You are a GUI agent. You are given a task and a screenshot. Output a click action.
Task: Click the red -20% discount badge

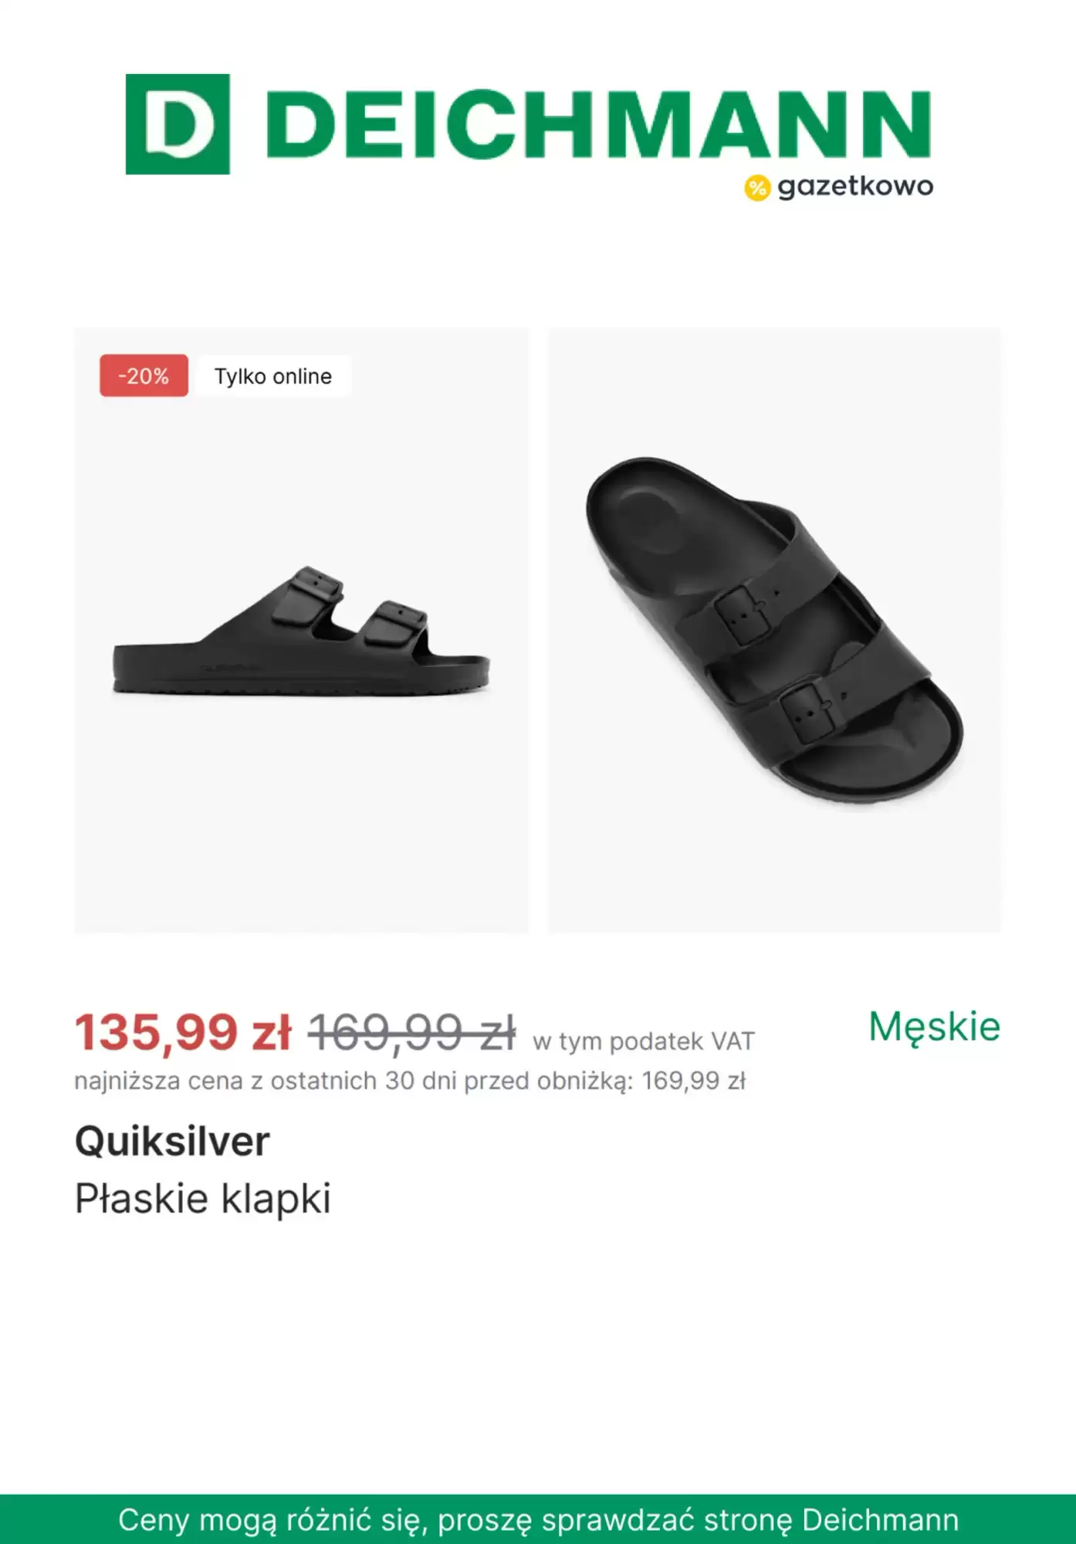(144, 376)
